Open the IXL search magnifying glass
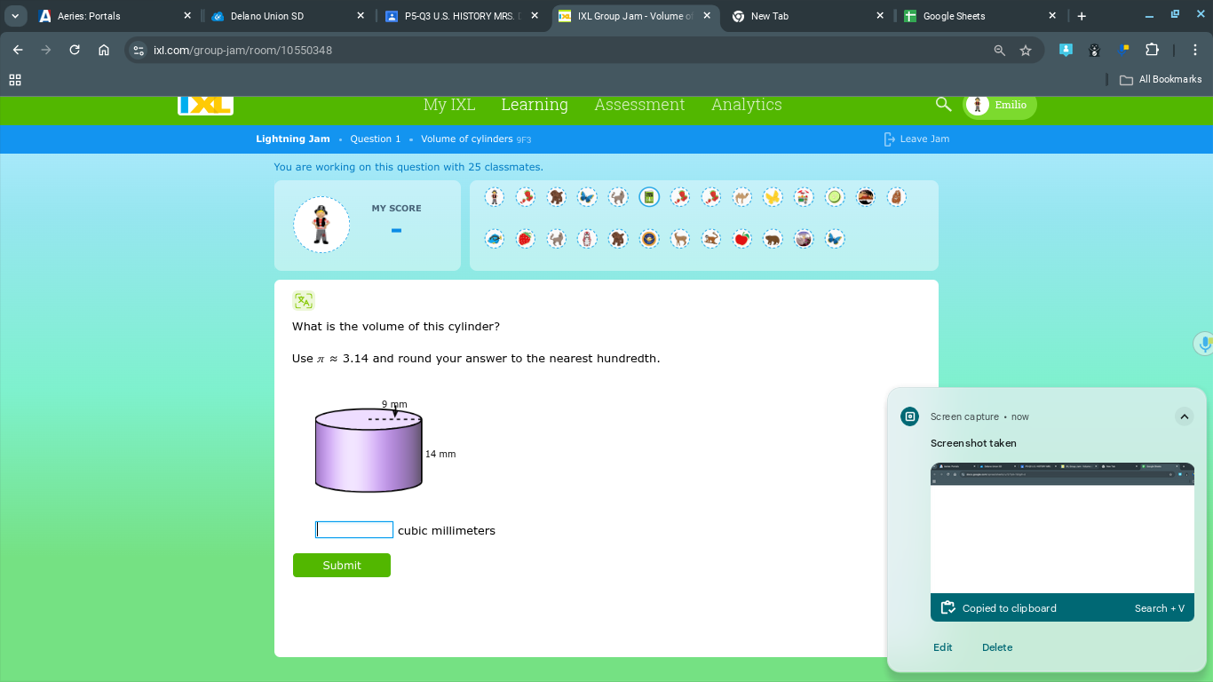This screenshot has width=1213, height=682. point(943,104)
